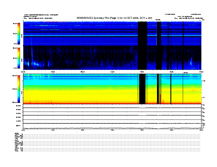Click the TNR header in bottom status table
This screenshot has width=217, height=167.
click(16, 147)
